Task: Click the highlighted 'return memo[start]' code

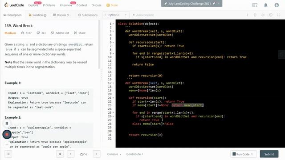Action: pos(187,105)
